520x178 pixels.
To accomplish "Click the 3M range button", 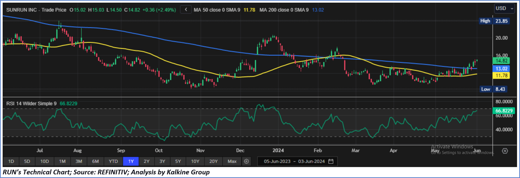I will point(79,161).
